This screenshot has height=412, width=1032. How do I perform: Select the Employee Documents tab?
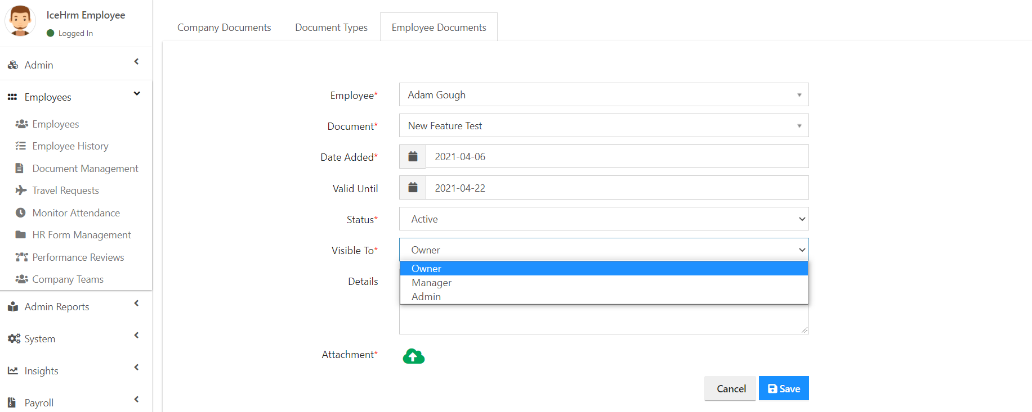tap(439, 28)
